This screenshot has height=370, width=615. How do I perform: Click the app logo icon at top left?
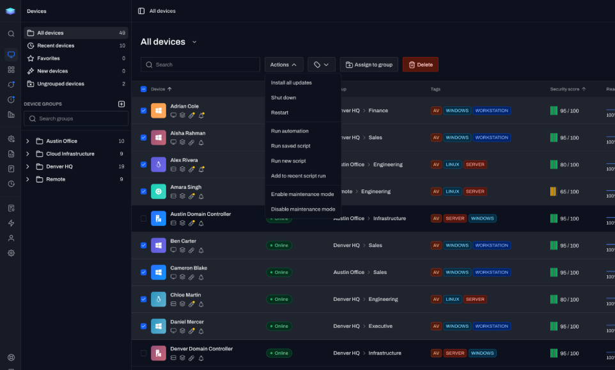tap(11, 11)
